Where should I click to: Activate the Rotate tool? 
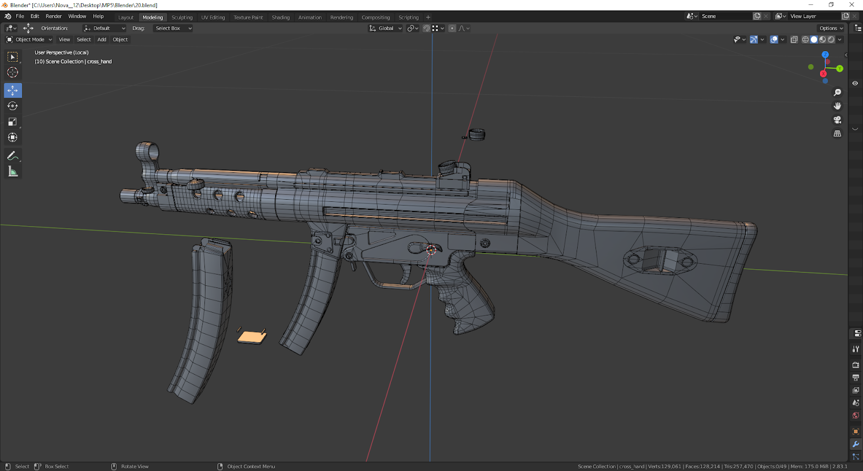[12, 106]
